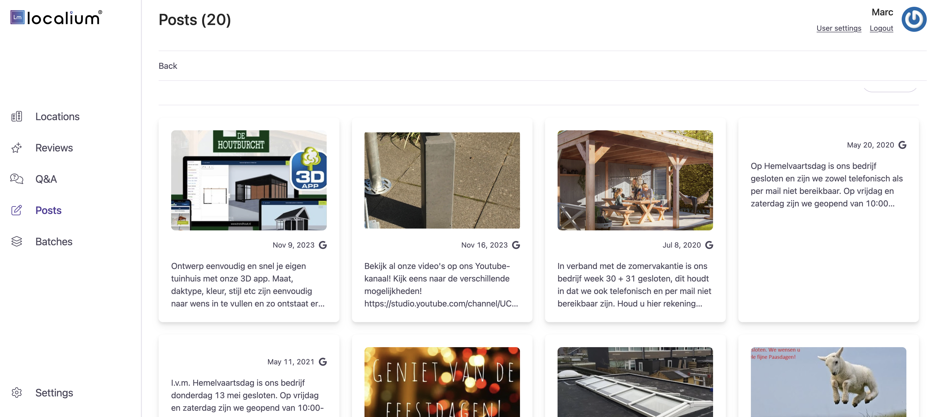This screenshot has width=933, height=417.
Task: Open the roof skylight photo thumbnail
Action: (635, 382)
